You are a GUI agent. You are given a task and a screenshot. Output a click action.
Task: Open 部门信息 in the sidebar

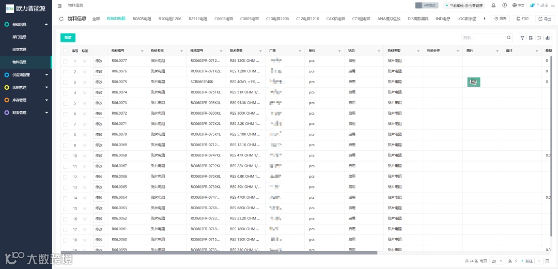19,37
